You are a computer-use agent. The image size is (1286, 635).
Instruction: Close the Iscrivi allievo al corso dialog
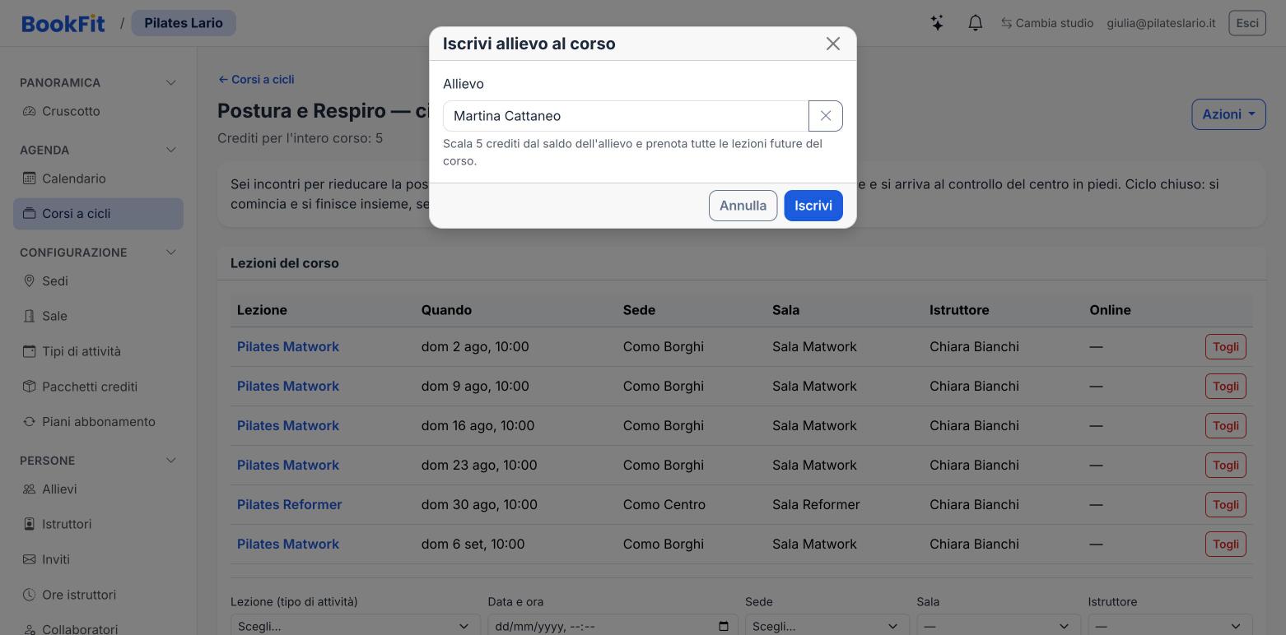833,44
